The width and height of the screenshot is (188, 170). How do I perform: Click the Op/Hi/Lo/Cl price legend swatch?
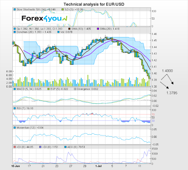pyautogui.click(x=15, y=29)
